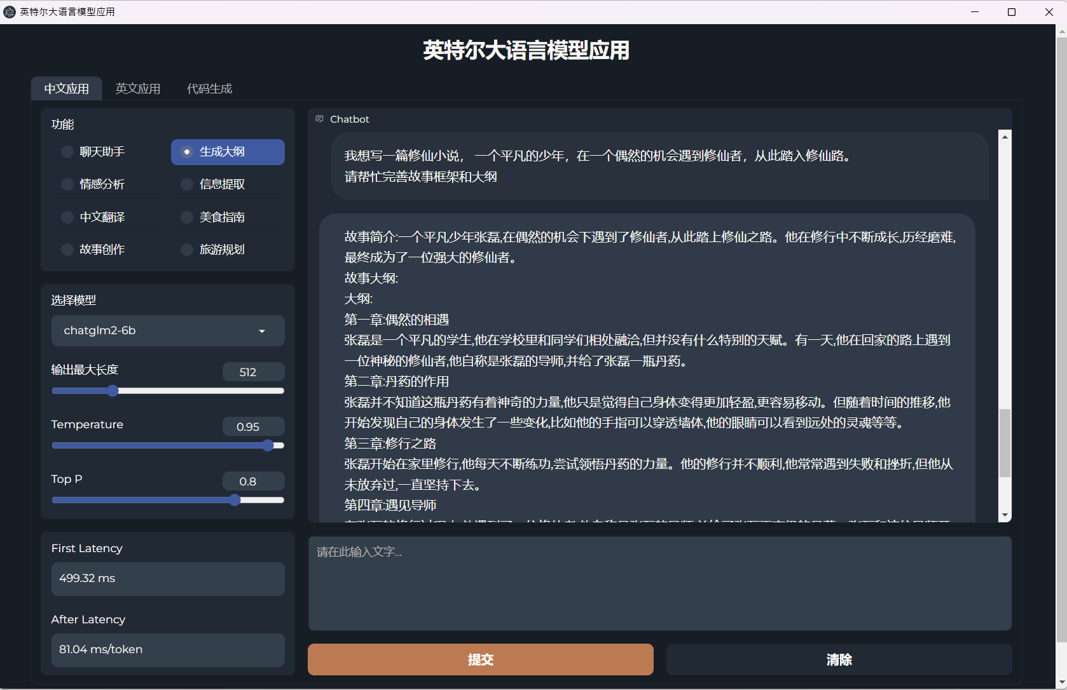Click the Temperature slider handle
Image resolution: width=1067 pixels, height=690 pixels.
click(x=268, y=445)
